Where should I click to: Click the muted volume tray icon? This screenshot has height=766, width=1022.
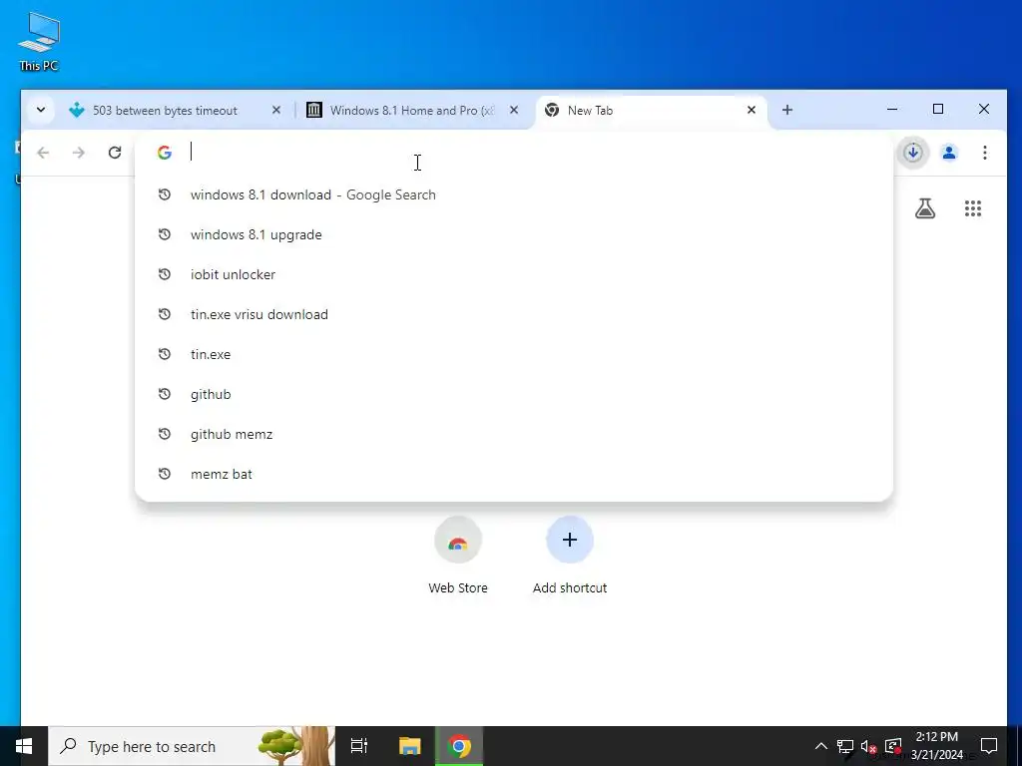click(868, 746)
